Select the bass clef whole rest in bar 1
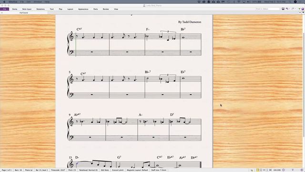This screenshot has height=172, width=305. pos(91,52)
